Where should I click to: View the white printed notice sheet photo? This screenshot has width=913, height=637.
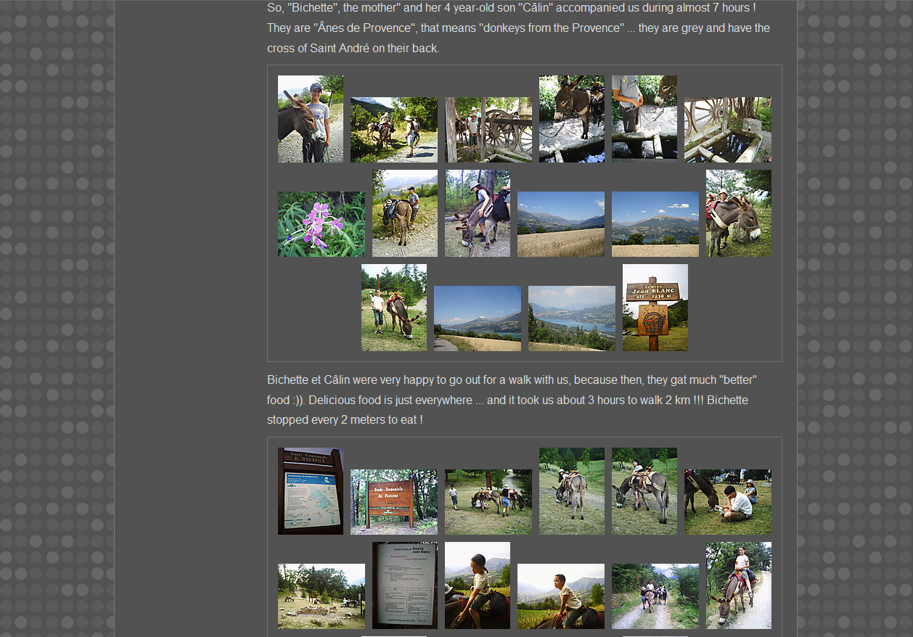(404, 585)
